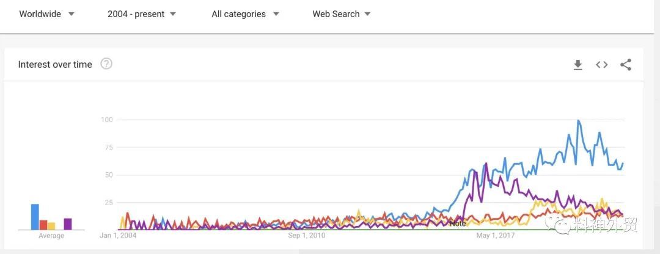
Task: Click the Sep 1, 2010 axis label
Action: click(x=306, y=236)
